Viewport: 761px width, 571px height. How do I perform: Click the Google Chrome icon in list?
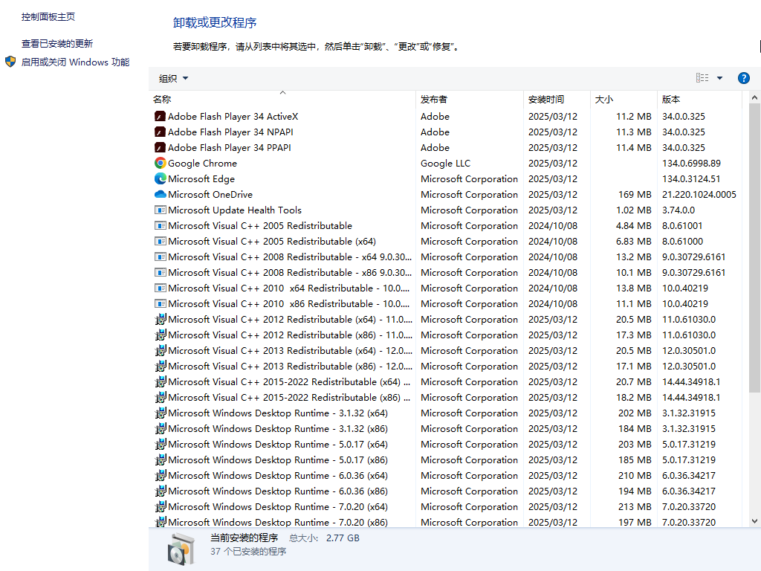(160, 163)
